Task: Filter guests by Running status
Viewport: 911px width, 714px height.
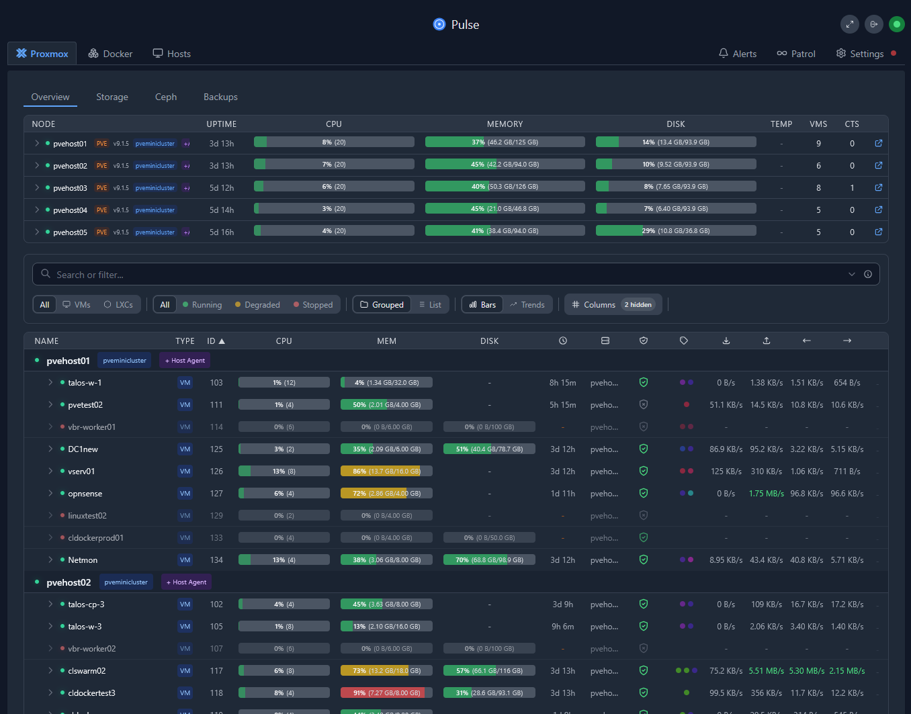Action: (202, 304)
